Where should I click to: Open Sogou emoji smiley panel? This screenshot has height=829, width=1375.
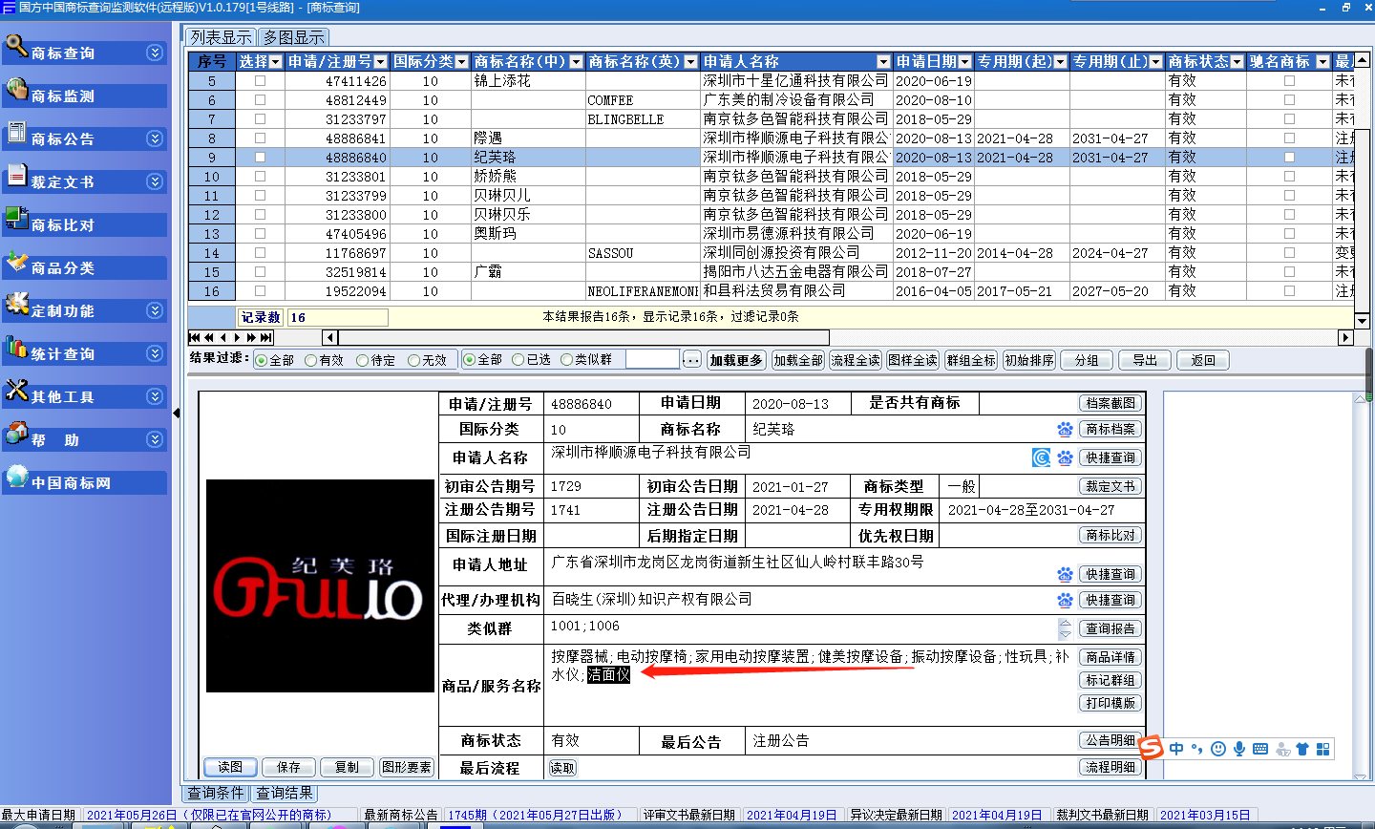tap(1218, 749)
